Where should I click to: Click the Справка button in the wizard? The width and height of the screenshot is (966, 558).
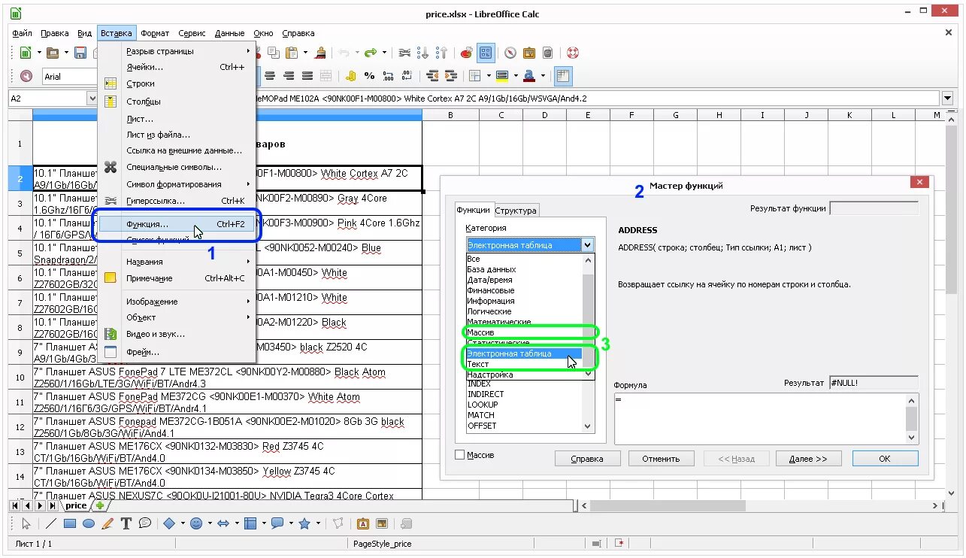click(x=588, y=459)
